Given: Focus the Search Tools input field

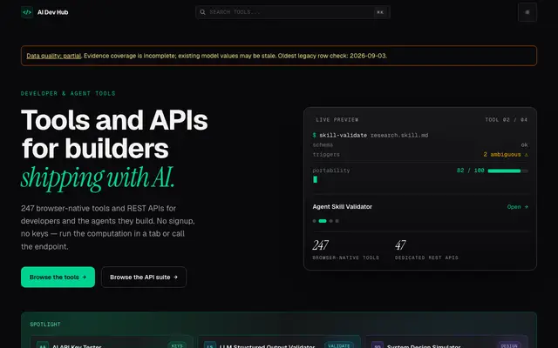Looking at the screenshot, I should tap(293, 12).
